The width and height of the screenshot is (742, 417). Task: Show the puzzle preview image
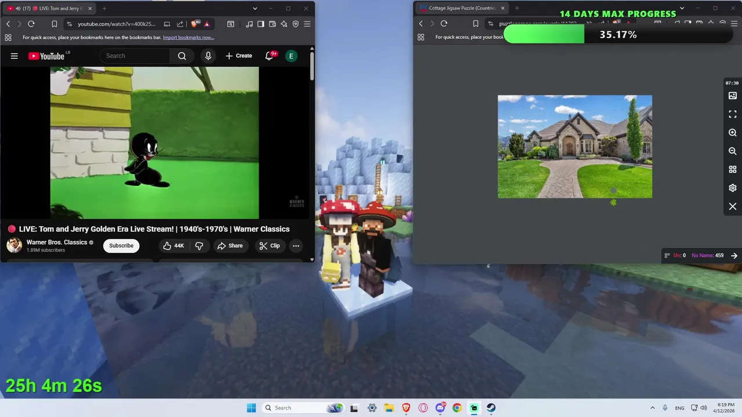[x=733, y=96]
